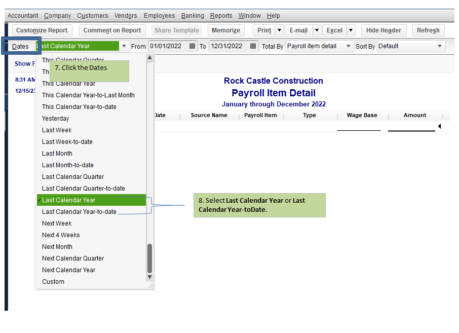Click the Payroll Item column header
Screen dimensions: 459x333
click(x=260, y=115)
